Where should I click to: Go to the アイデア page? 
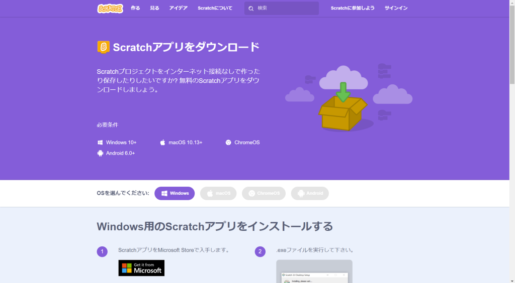179,9
